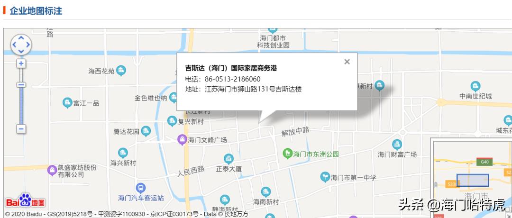Pan the map west with left arrow
The image size is (512, 218).
pos(14,45)
